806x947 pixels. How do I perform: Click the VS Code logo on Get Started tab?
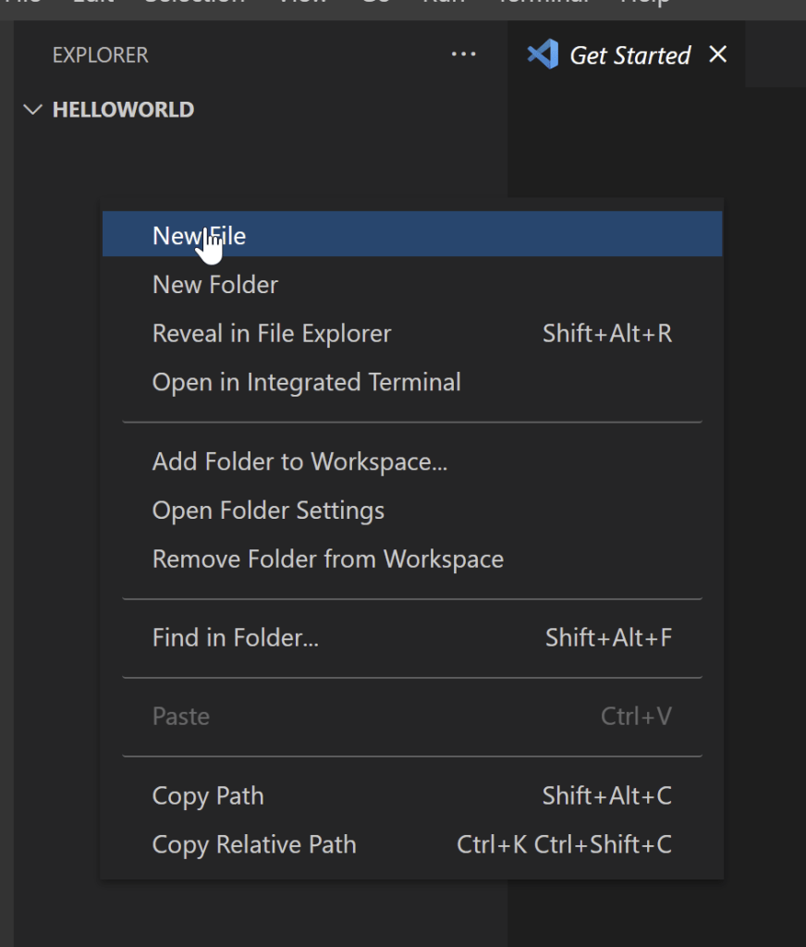coord(543,55)
